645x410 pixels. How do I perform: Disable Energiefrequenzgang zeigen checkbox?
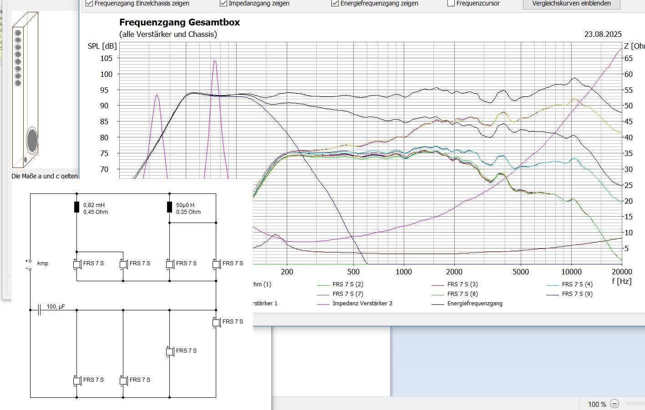pos(335,3)
